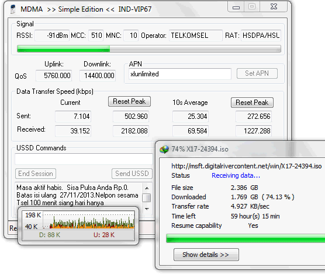The width and height of the screenshot is (325, 275).
Task: Reset Peak for Current speed
Action: 129,101
